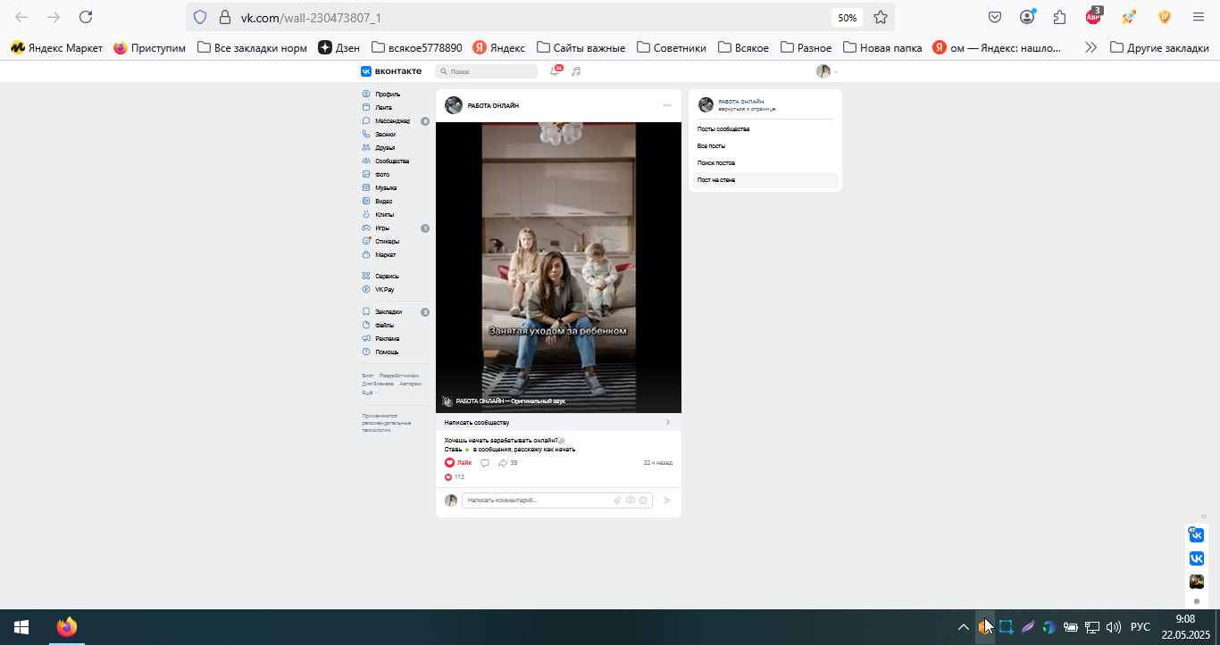1220x645 pixels.
Task: Select Все посты in the right panel
Action: (712, 145)
